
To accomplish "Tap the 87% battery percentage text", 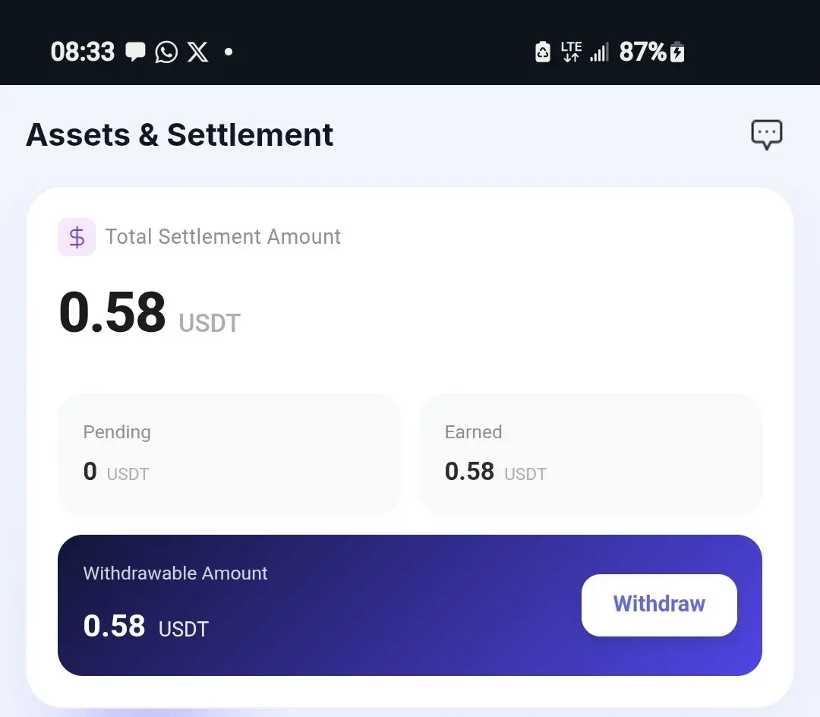I will click(x=642, y=52).
